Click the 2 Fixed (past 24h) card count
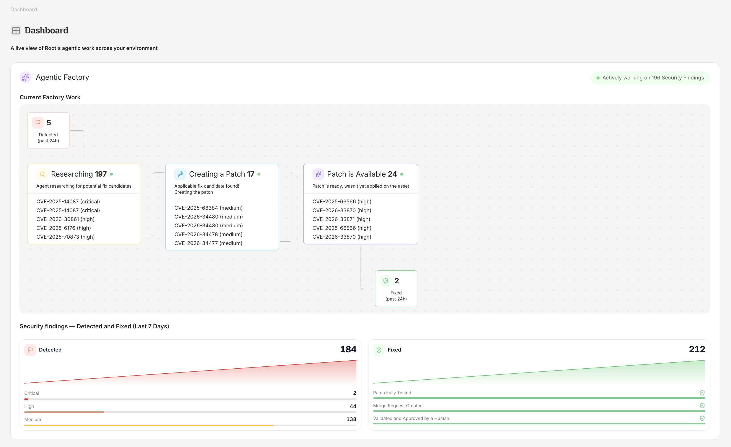731x447 pixels. click(x=397, y=281)
